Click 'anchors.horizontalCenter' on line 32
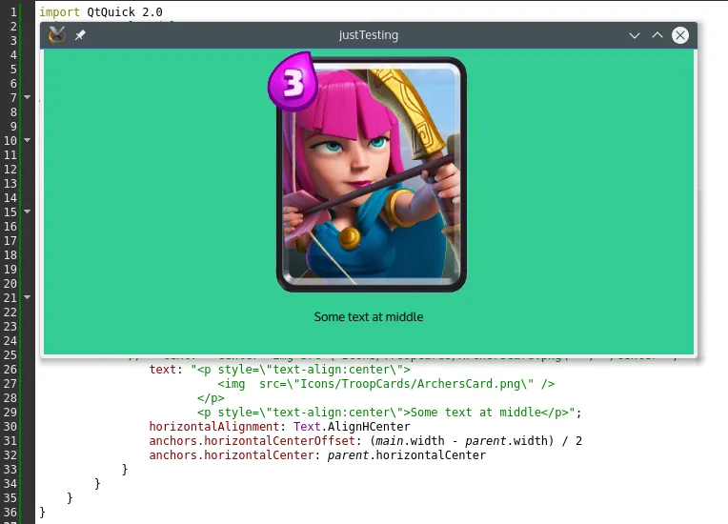 point(232,455)
